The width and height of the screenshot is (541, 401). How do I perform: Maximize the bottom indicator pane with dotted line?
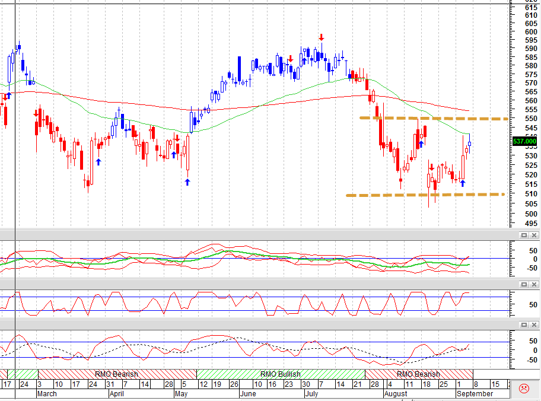[524, 324]
